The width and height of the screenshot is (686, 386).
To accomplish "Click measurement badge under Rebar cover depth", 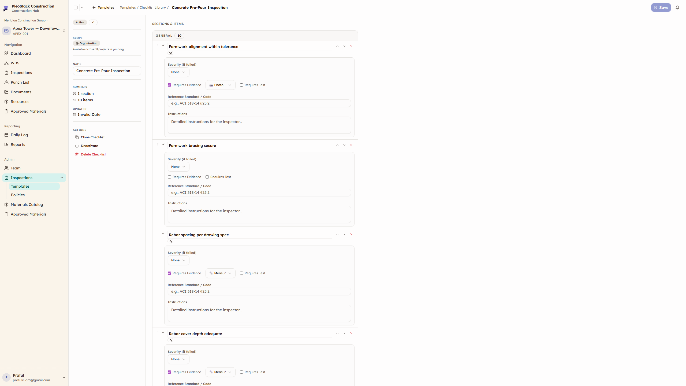I will pos(170,340).
